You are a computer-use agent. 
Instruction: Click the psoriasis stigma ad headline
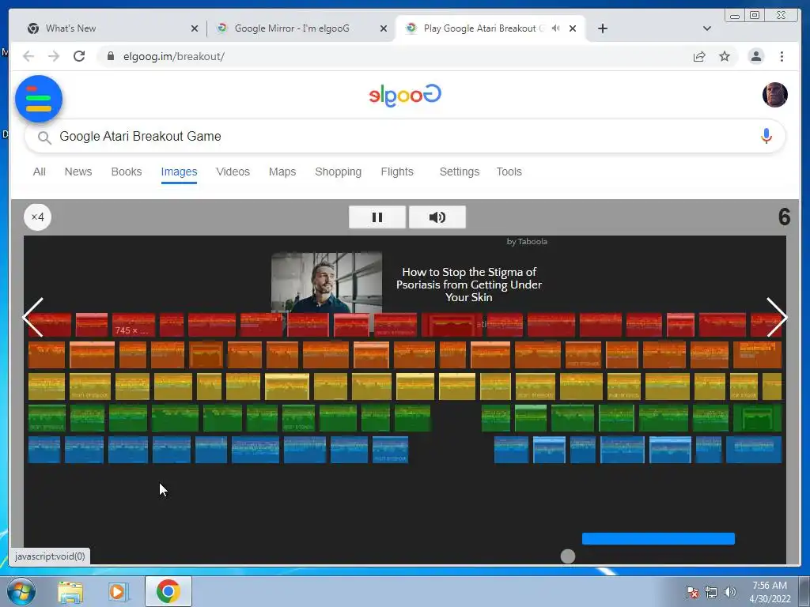point(469,285)
